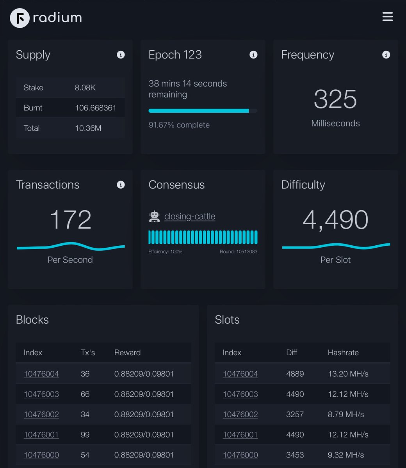Click the Diff value 3257
The width and height of the screenshot is (406, 468).
click(295, 415)
